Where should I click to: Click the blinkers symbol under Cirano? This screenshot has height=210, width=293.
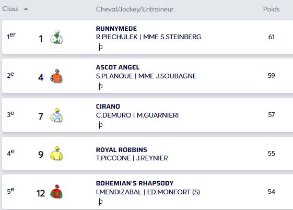pyautogui.click(x=100, y=125)
